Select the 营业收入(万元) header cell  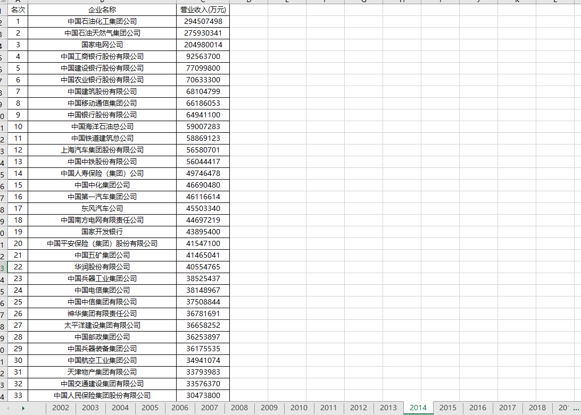[x=203, y=10]
